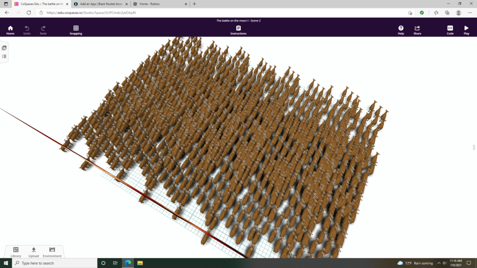Open browser Settings and more menu
This screenshot has height=268, width=477.
[x=470, y=13]
